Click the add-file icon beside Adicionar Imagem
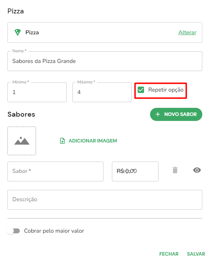This screenshot has width=209, height=262. [x=62, y=141]
